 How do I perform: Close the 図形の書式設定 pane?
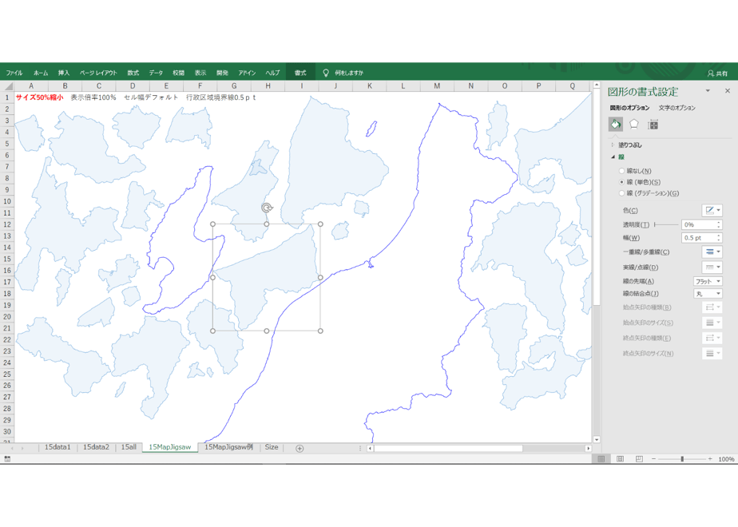click(727, 91)
